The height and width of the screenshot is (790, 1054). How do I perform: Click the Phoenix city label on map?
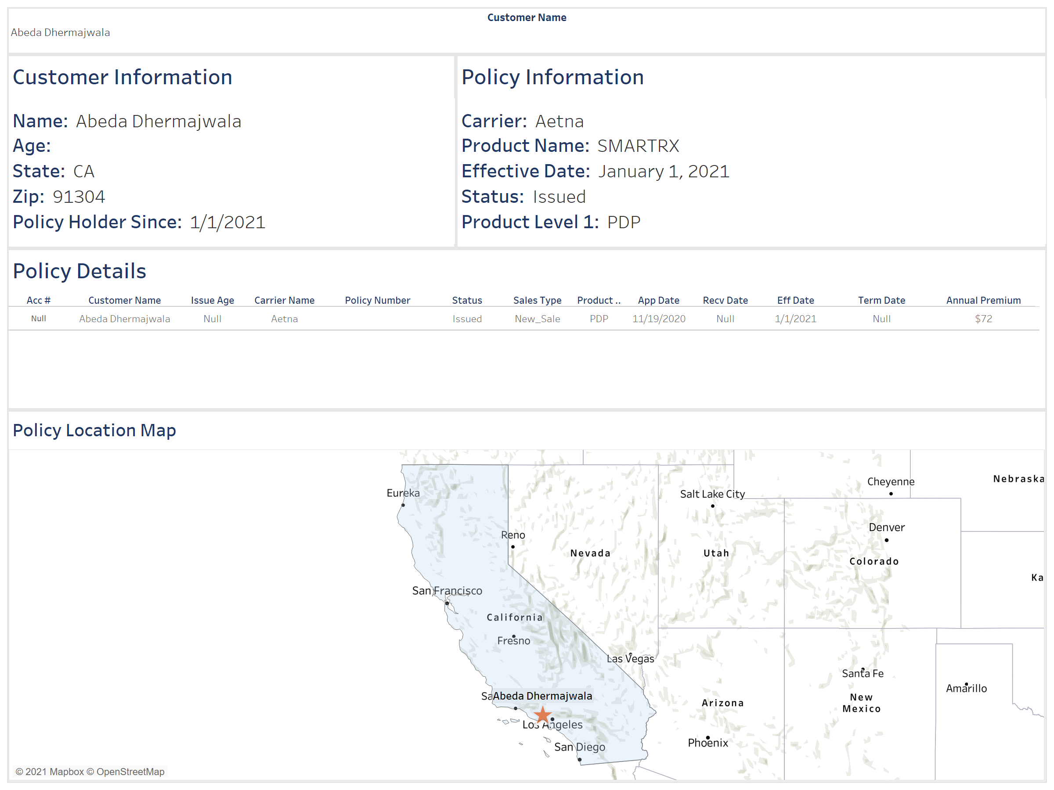pos(707,743)
